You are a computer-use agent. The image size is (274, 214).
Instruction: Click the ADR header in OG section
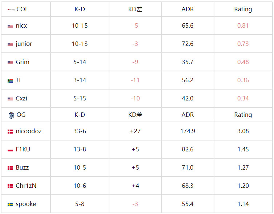188,115
